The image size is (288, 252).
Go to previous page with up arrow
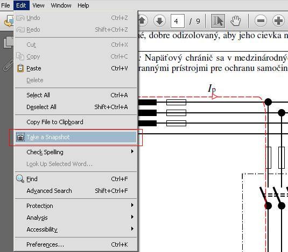click(142, 21)
